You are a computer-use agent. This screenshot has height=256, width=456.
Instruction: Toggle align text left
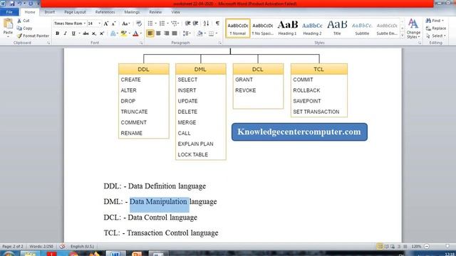coord(150,33)
